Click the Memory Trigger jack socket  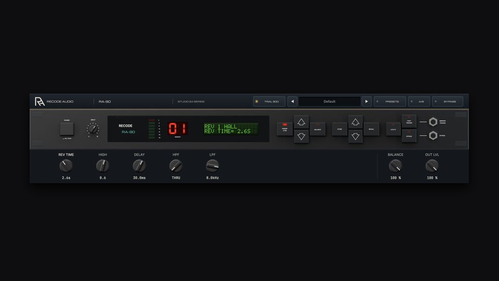click(433, 122)
